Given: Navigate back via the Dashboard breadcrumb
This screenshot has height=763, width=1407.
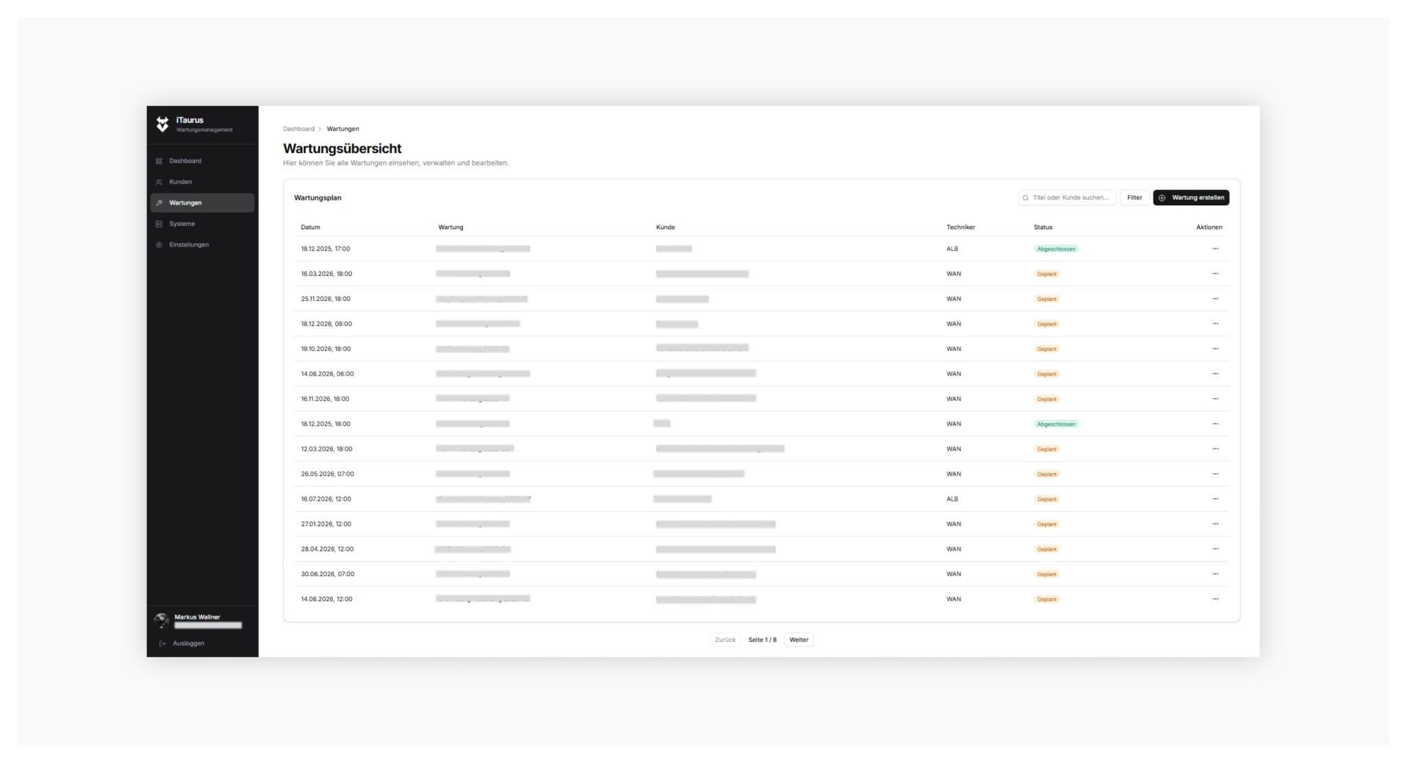Looking at the screenshot, I should pos(298,128).
